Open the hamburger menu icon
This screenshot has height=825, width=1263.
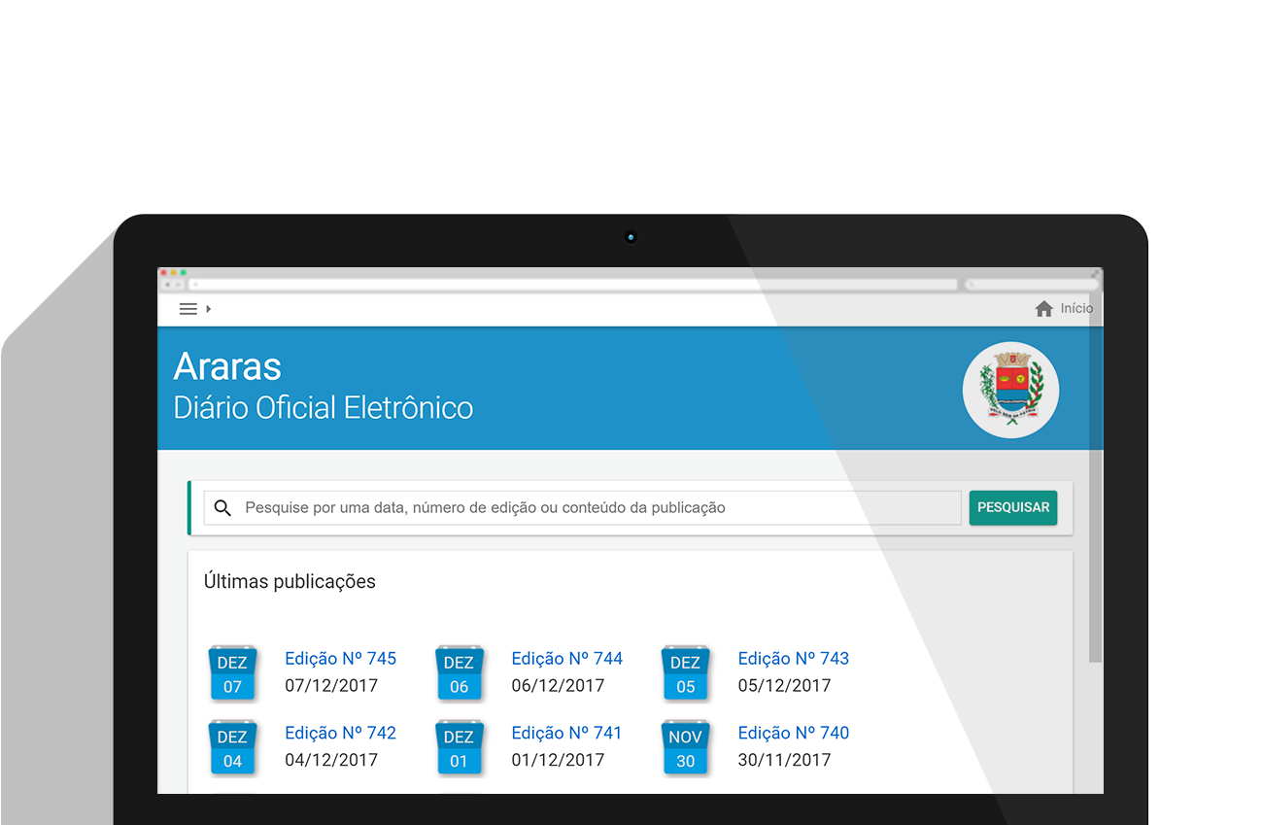tap(188, 309)
